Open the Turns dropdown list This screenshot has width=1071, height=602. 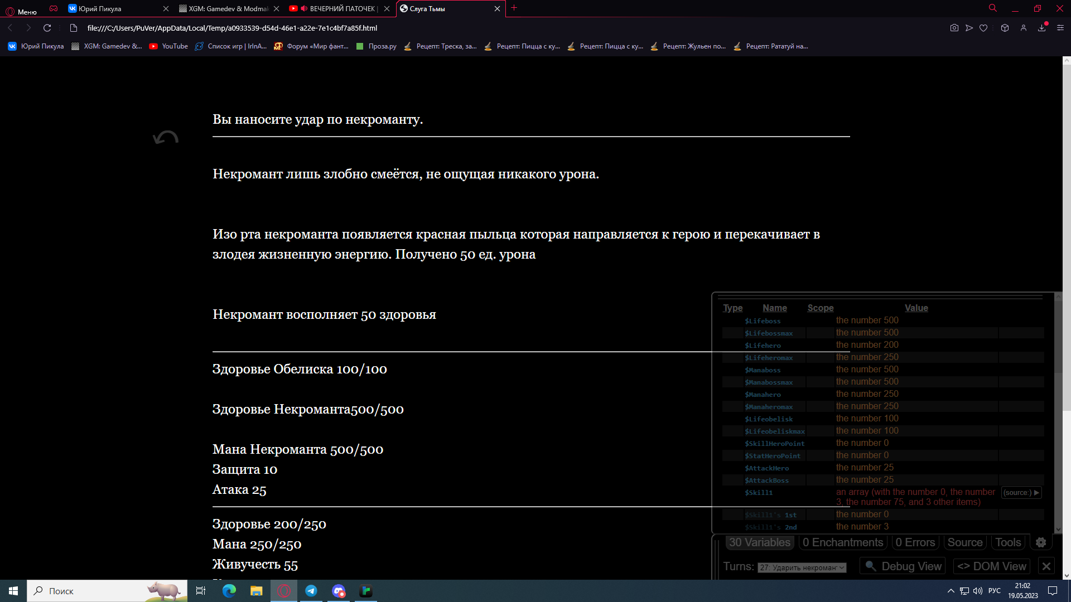tap(802, 567)
